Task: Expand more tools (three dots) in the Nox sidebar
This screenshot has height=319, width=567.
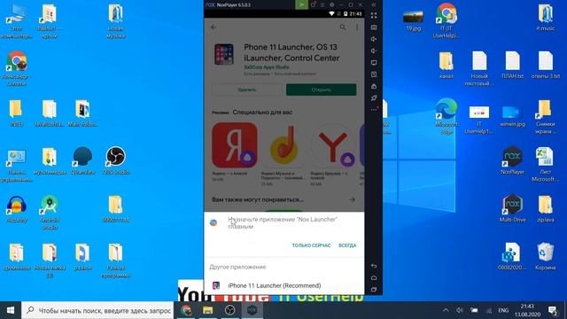Action: click(x=374, y=109)
